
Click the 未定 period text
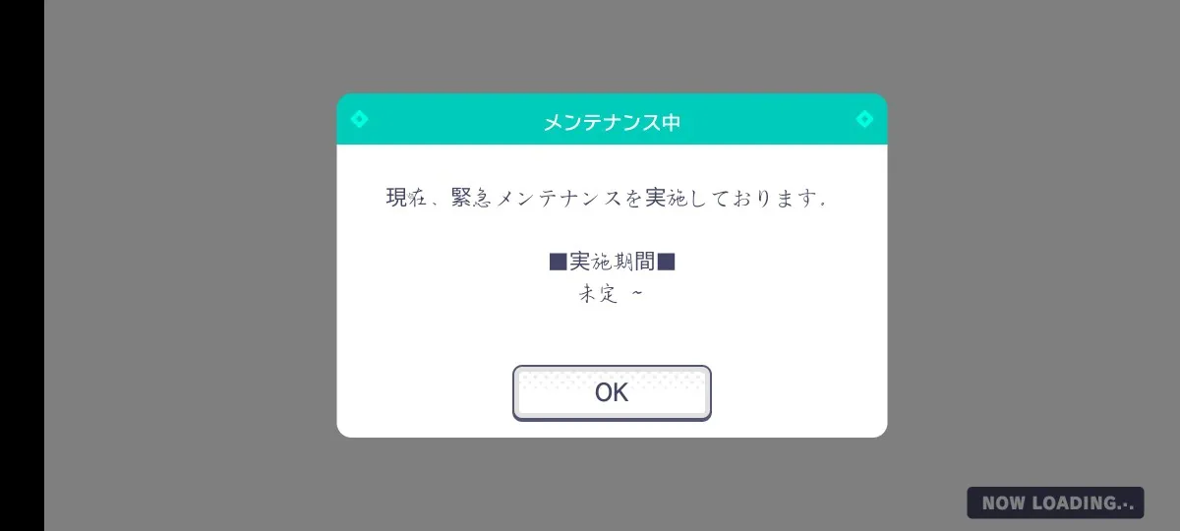598,294
